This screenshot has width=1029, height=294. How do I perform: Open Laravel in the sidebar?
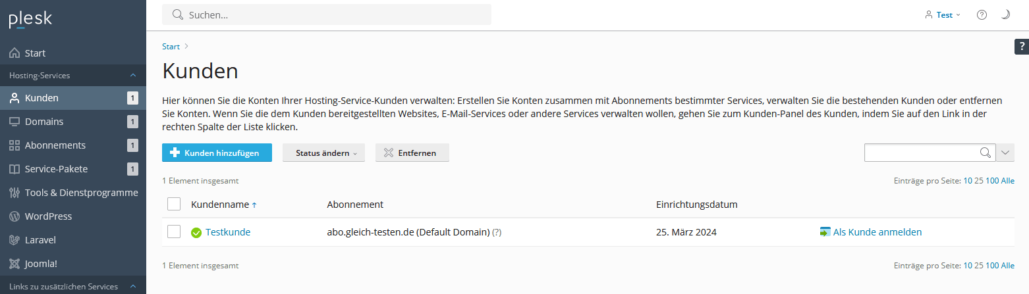[x=40, y=240]
